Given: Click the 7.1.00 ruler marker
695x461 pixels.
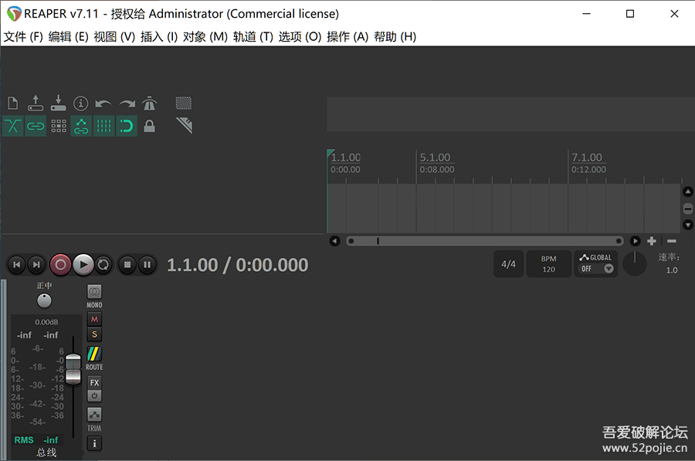Looking at the screenshot, I should click(x=587, y=158).
